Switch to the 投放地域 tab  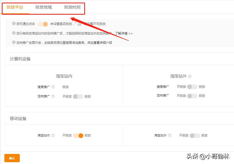pos(43,7)
